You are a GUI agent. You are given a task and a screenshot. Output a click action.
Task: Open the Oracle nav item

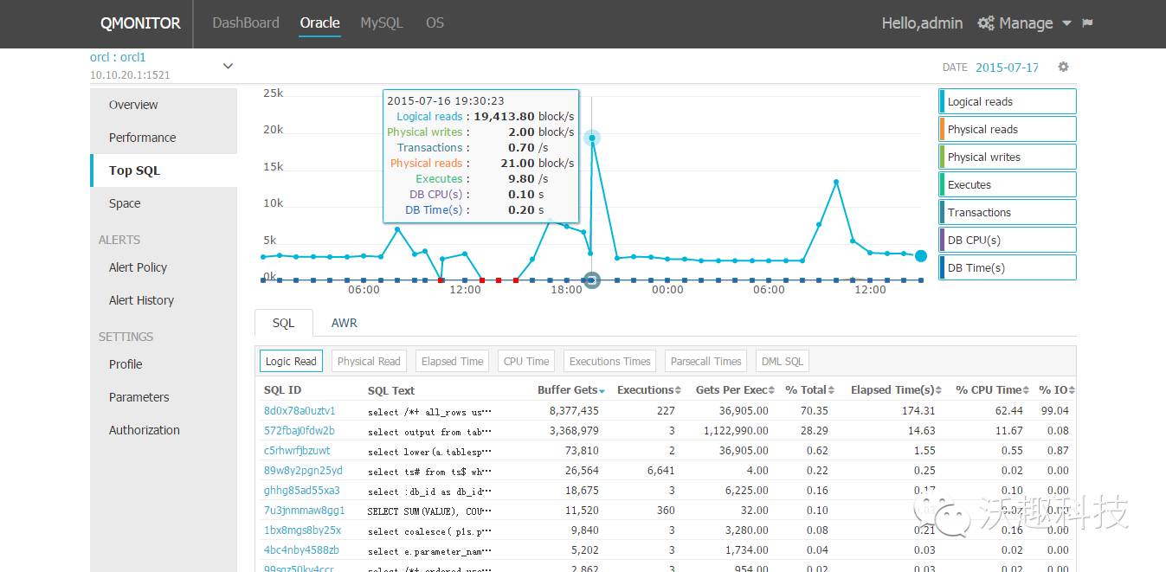pyautogui.click(x=319, y=22)
